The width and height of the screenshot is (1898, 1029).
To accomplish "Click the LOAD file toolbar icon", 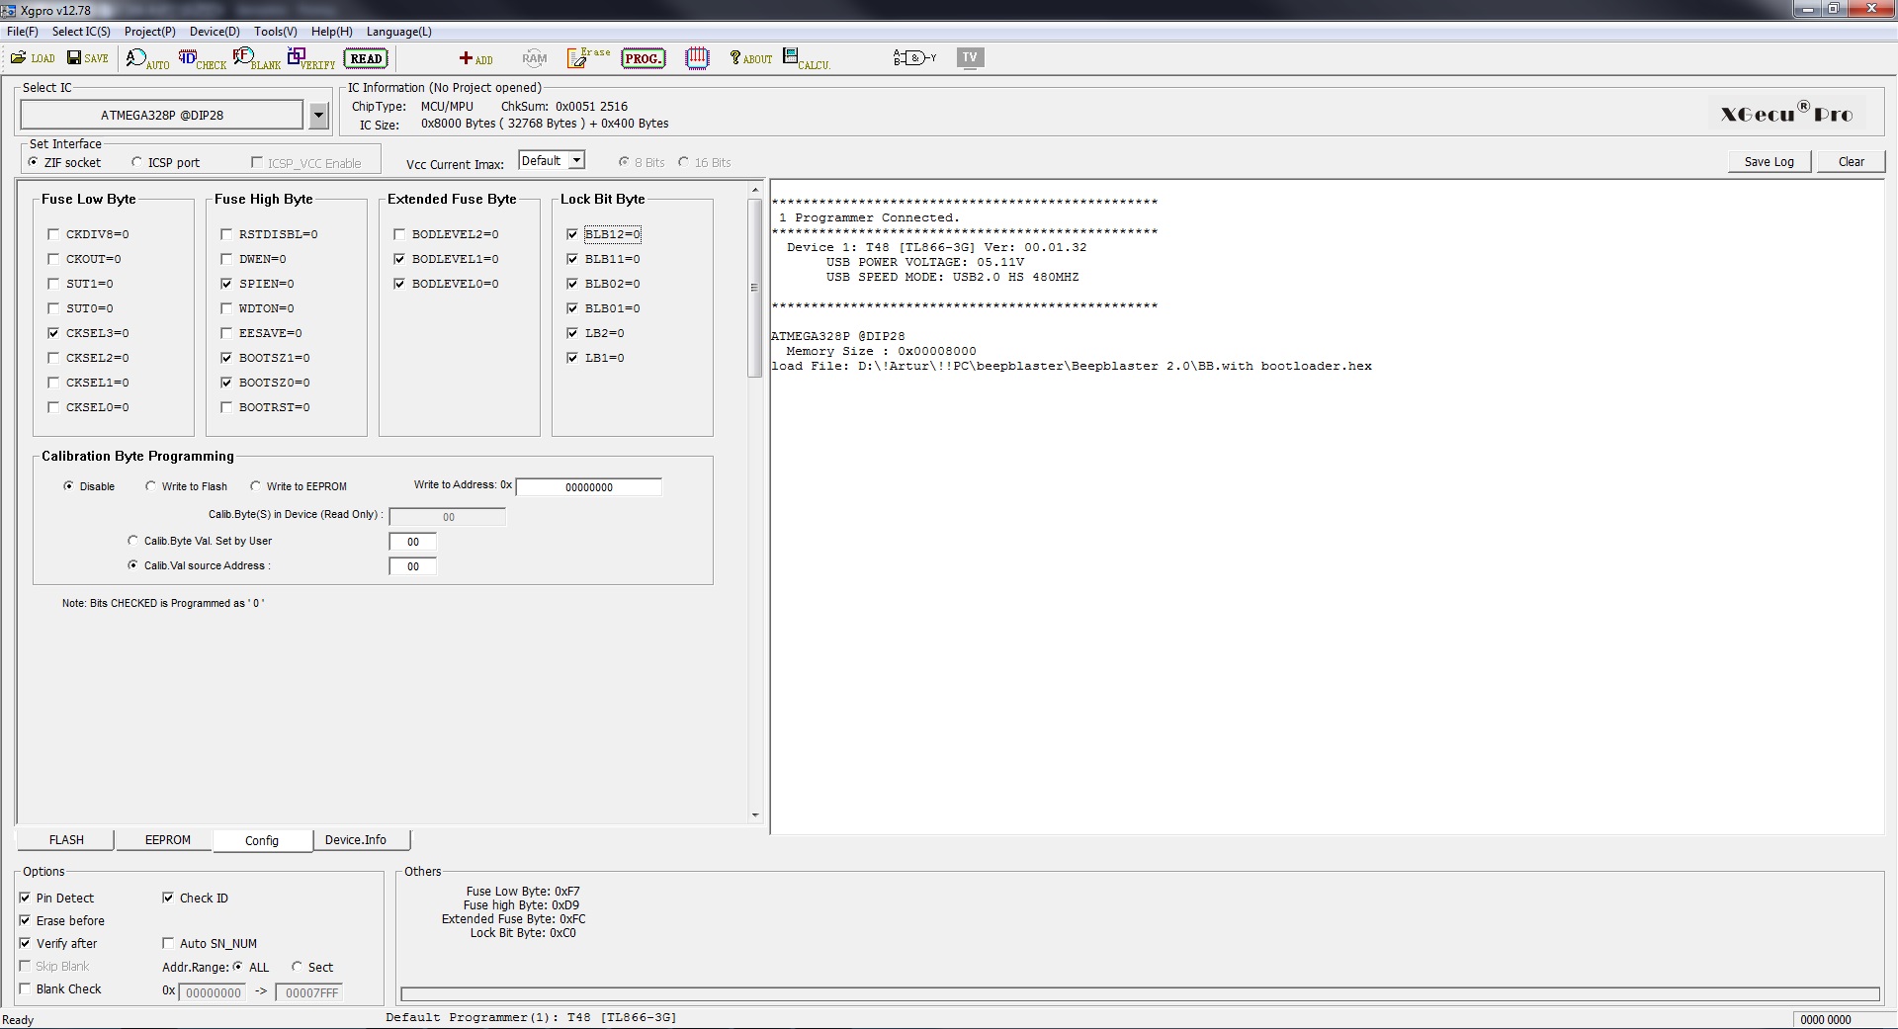I will tap(33, 58).
